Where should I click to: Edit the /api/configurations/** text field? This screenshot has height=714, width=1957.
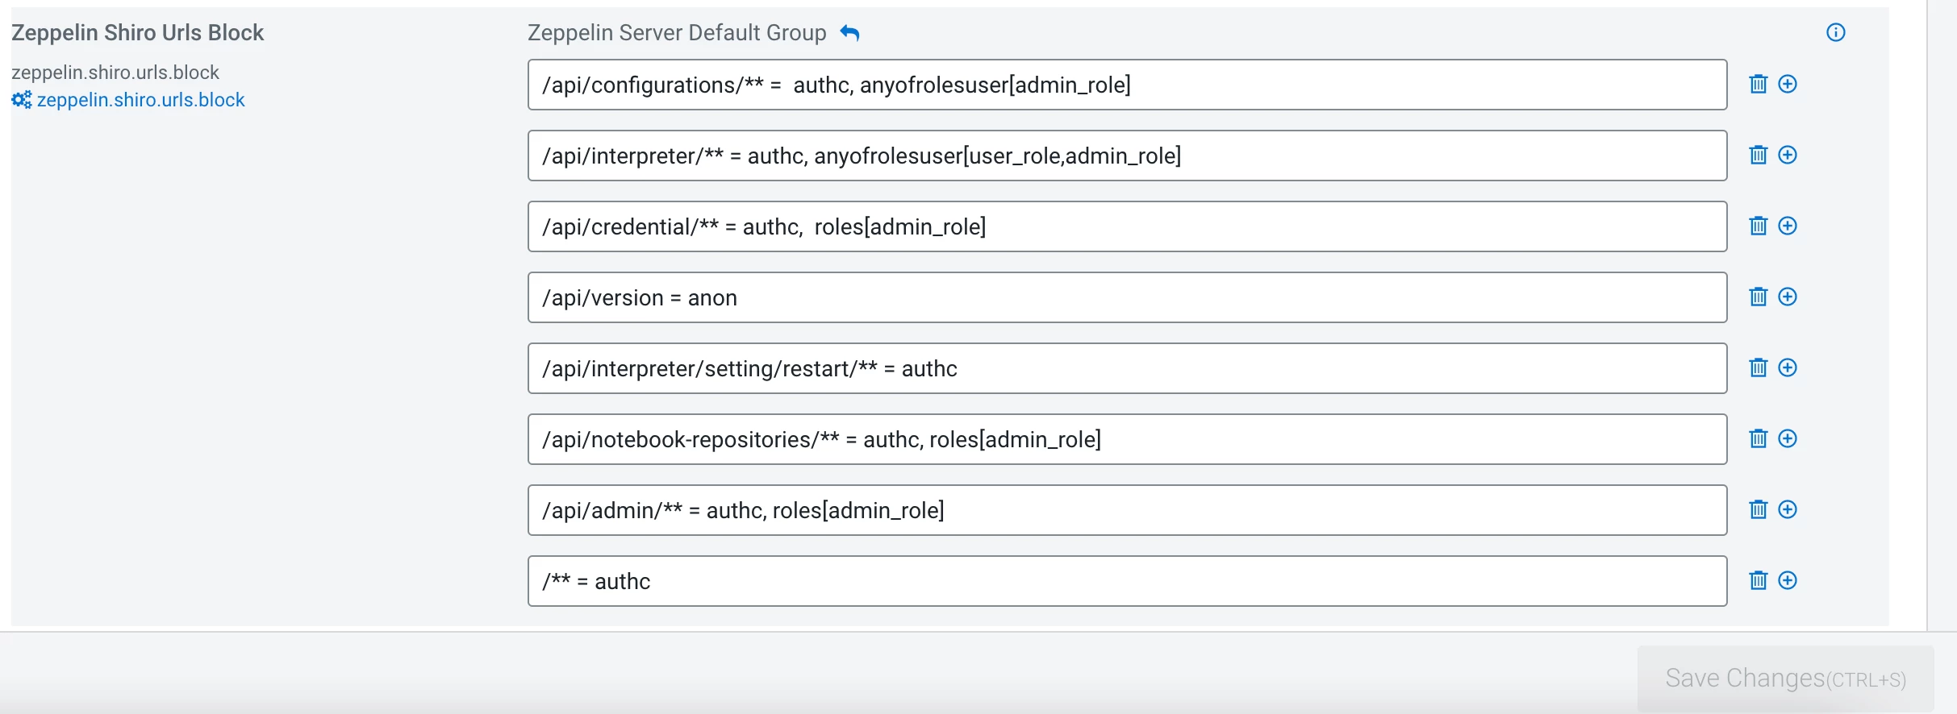tap(1127, 85)
